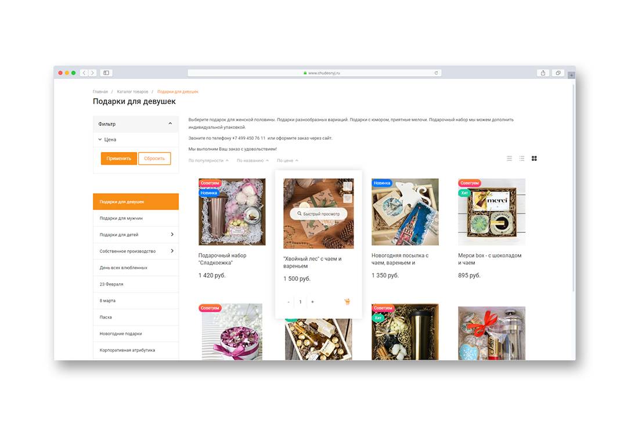Increase quantity with plus button
Screen dimensions: 627x441
point(313,302)
